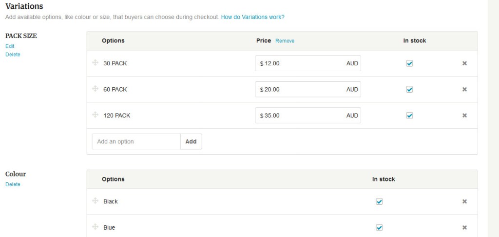Click drag handle icon beside Black option
Image resolution: width=499 pixels, height=237 pixels.
(x=96, y=201)
